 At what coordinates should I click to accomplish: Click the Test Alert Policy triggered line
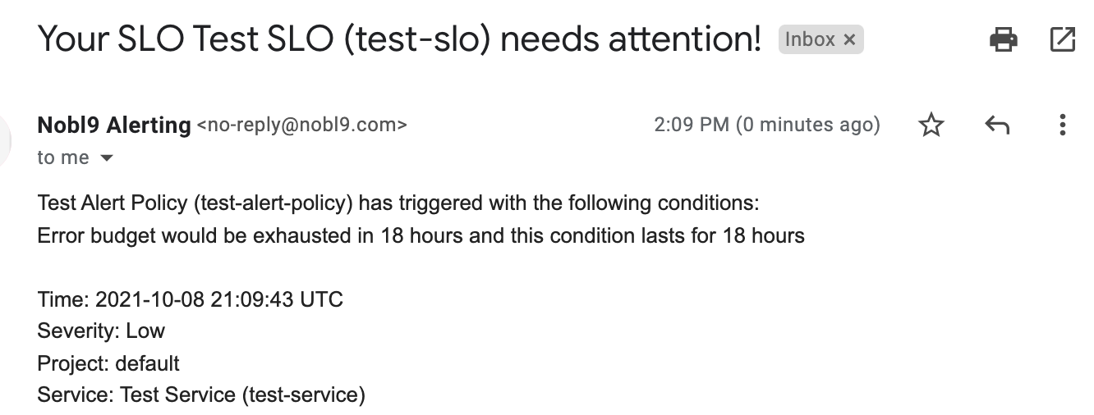(x=398, y=203)
